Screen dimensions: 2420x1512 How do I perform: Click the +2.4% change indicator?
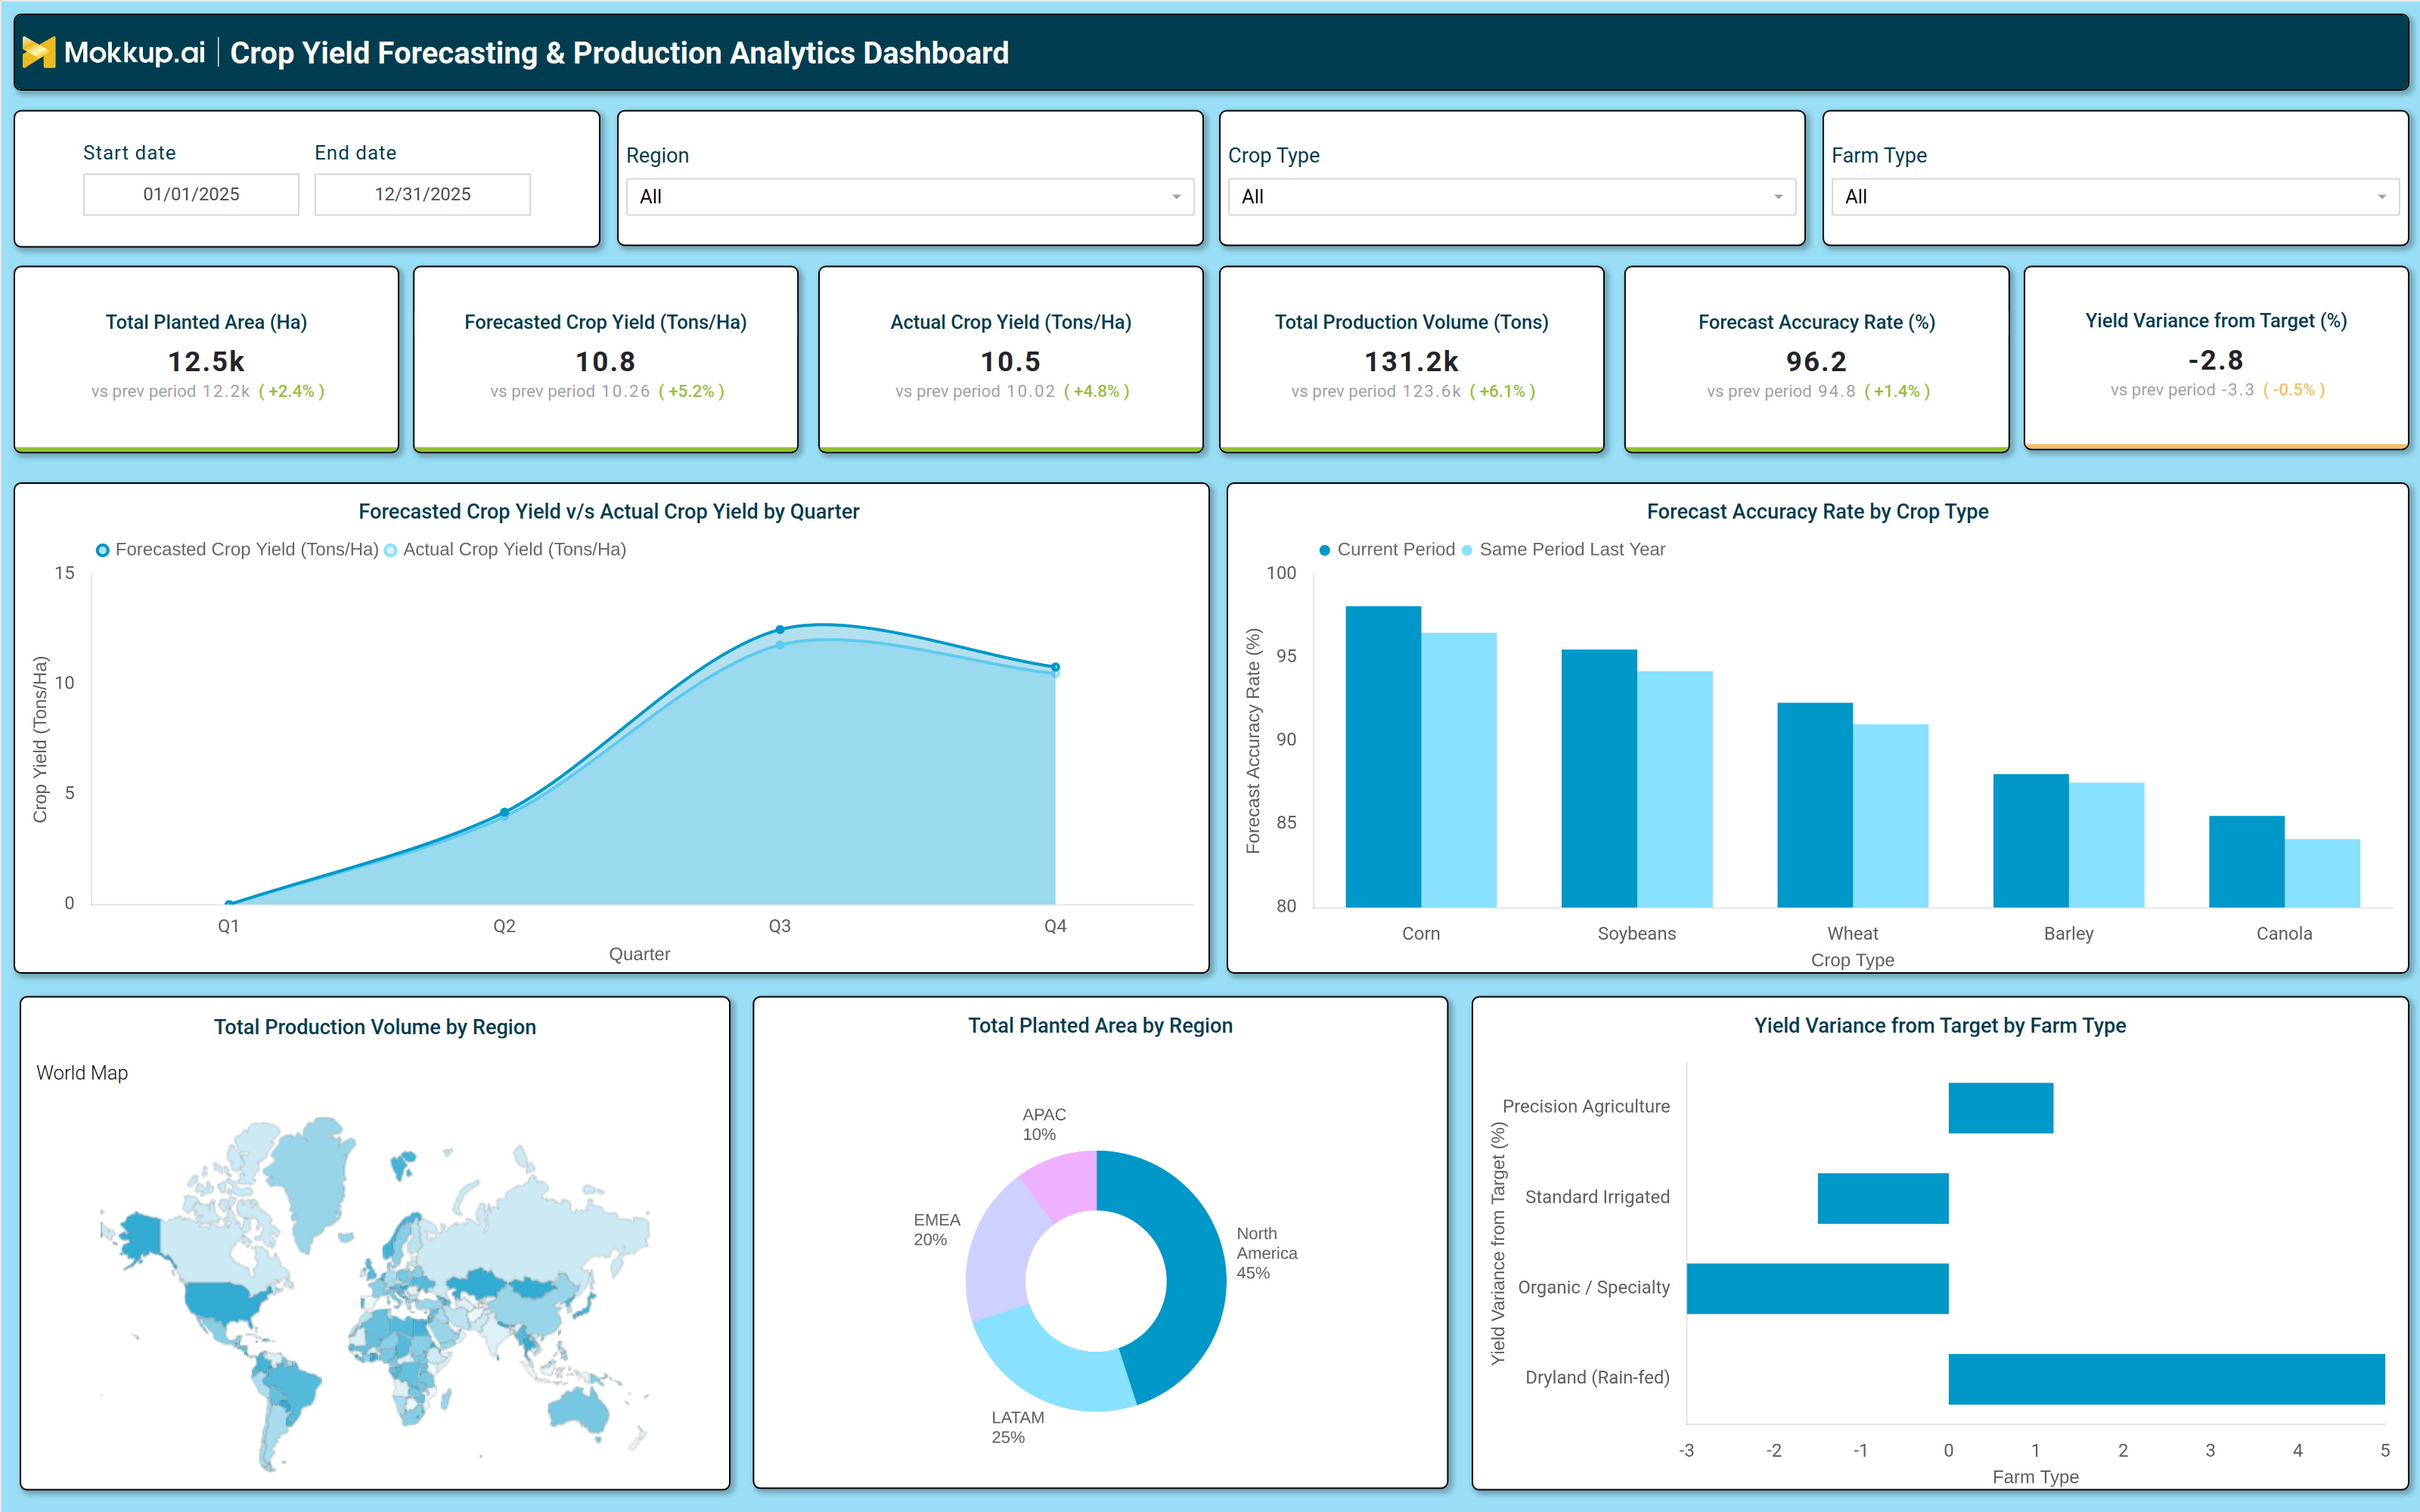point(291,391)
